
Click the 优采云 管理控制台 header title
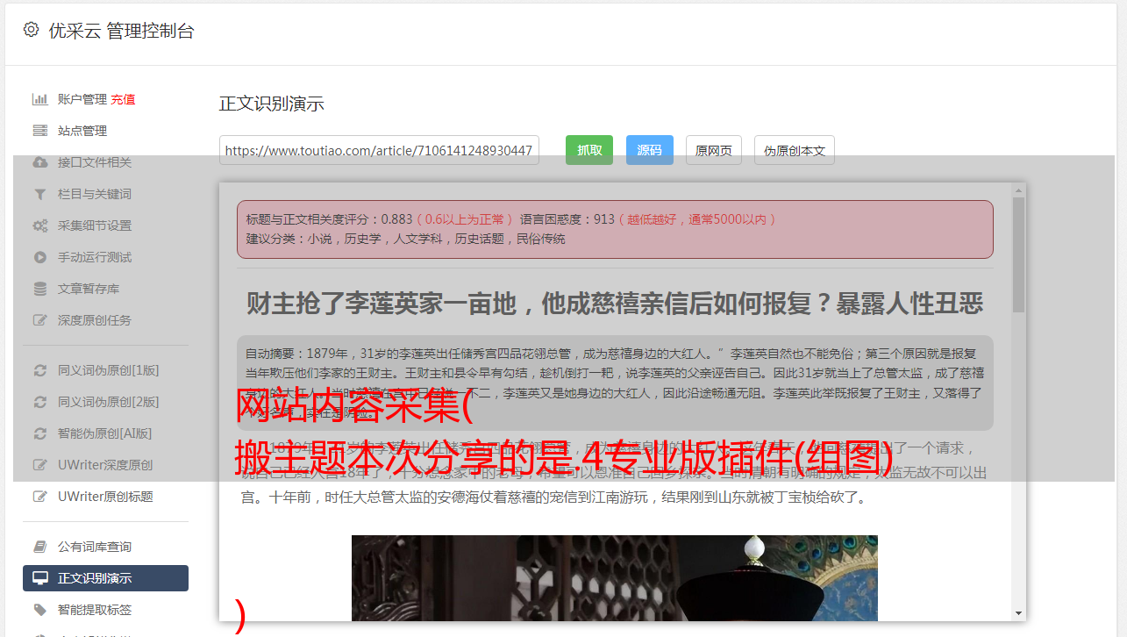click(x=121, y=31)
